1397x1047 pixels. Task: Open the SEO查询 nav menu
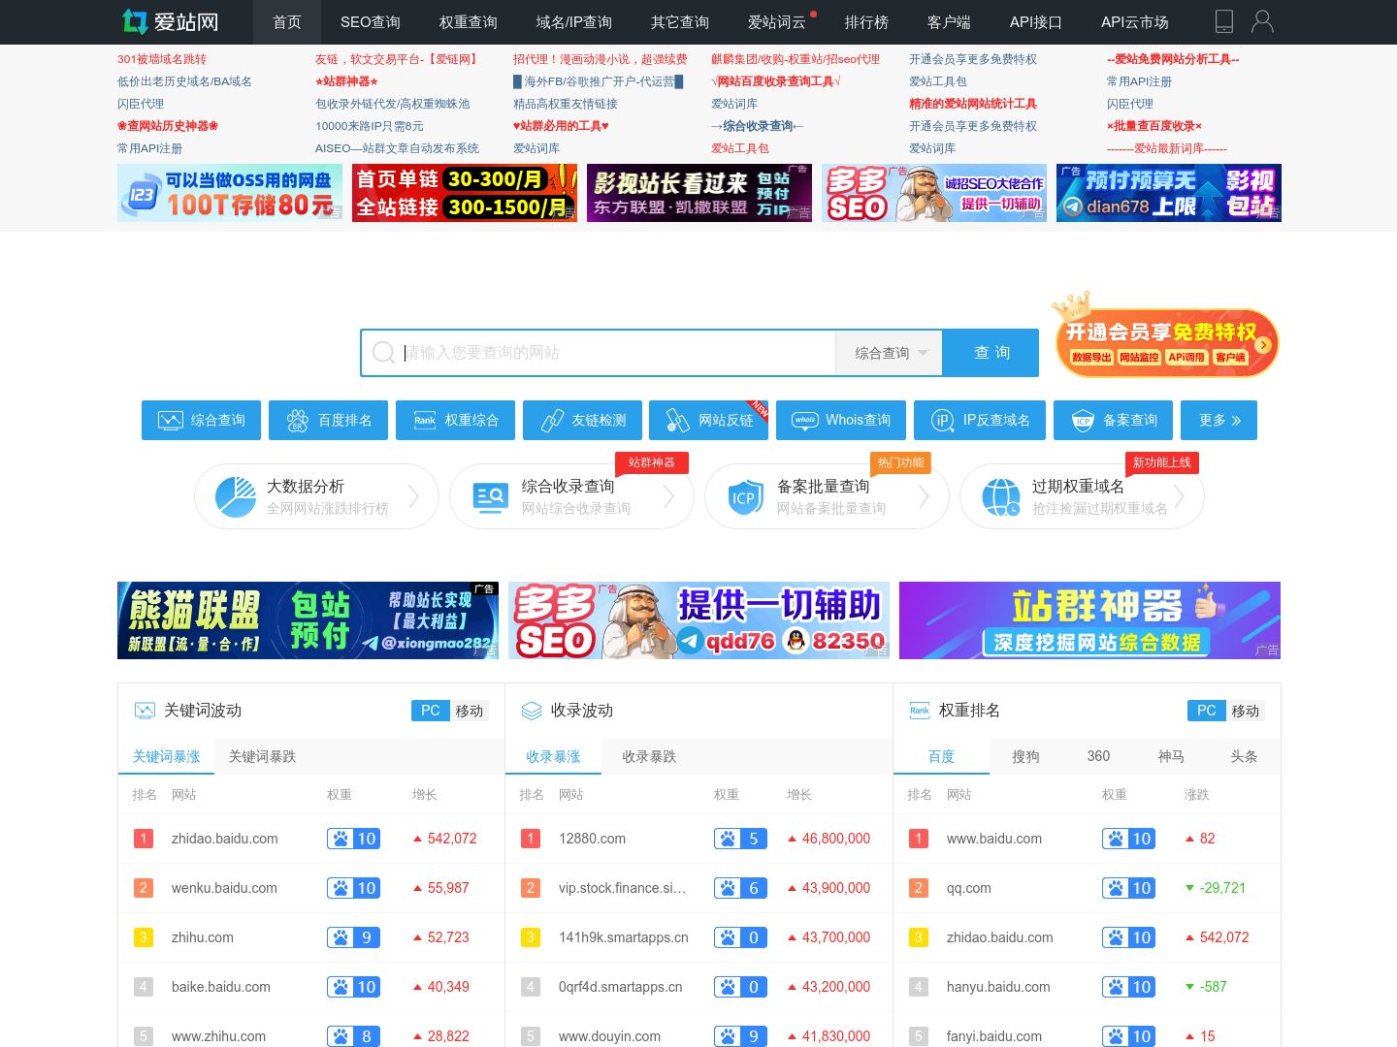coord(371,22)
